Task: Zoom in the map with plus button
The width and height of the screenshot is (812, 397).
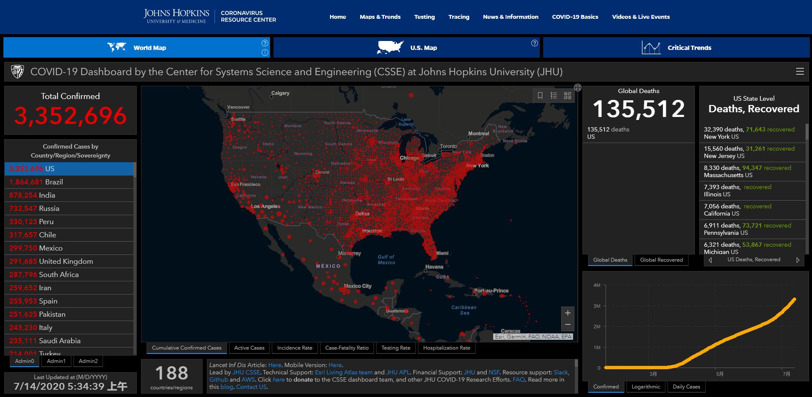Action: (568, 313)
